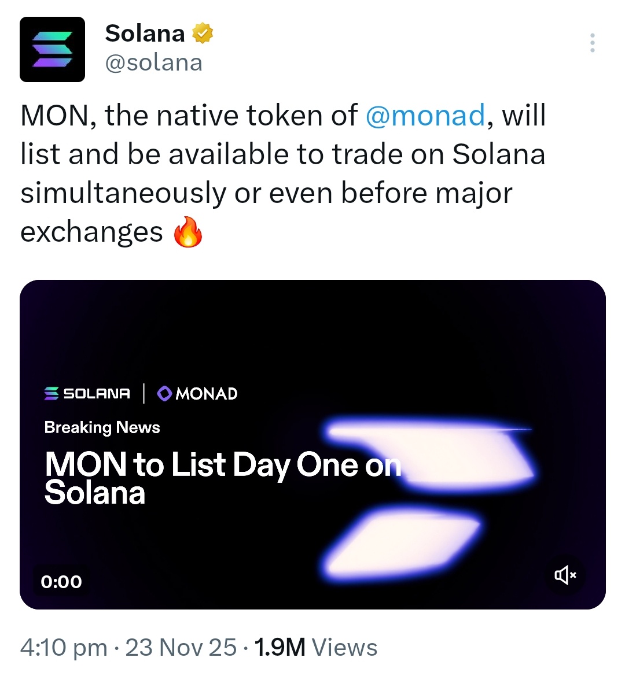Click the Monad logo icon in the video
Viewport: 625px width, 676px height.
point(165,393)
